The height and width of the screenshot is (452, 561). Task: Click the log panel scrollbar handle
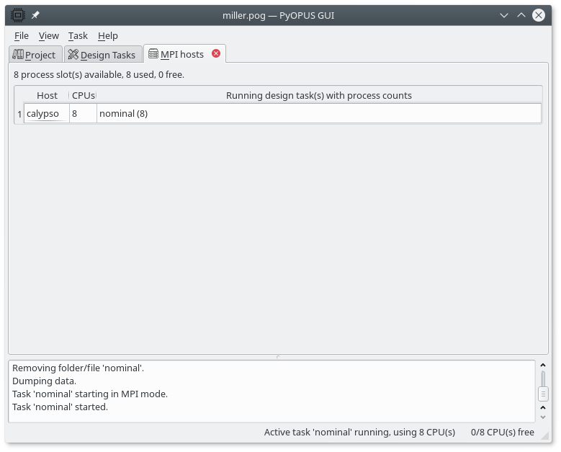tap(543, 394)
